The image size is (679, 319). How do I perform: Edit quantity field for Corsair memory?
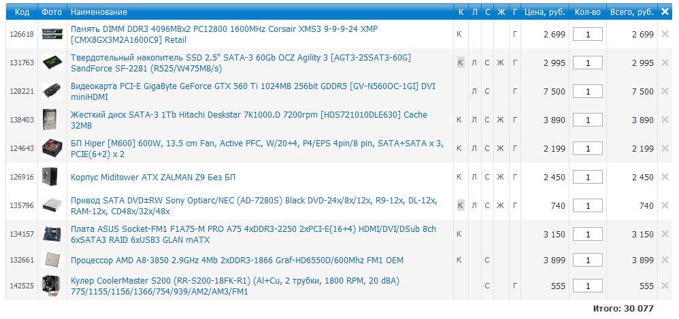coord(588,34)
